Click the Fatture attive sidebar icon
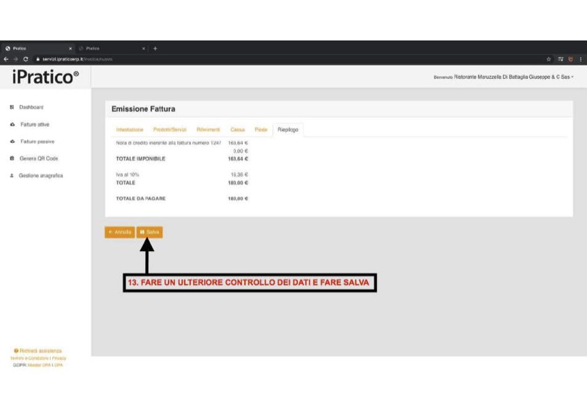The image size is (587, 415). click(x=13, y=124)
